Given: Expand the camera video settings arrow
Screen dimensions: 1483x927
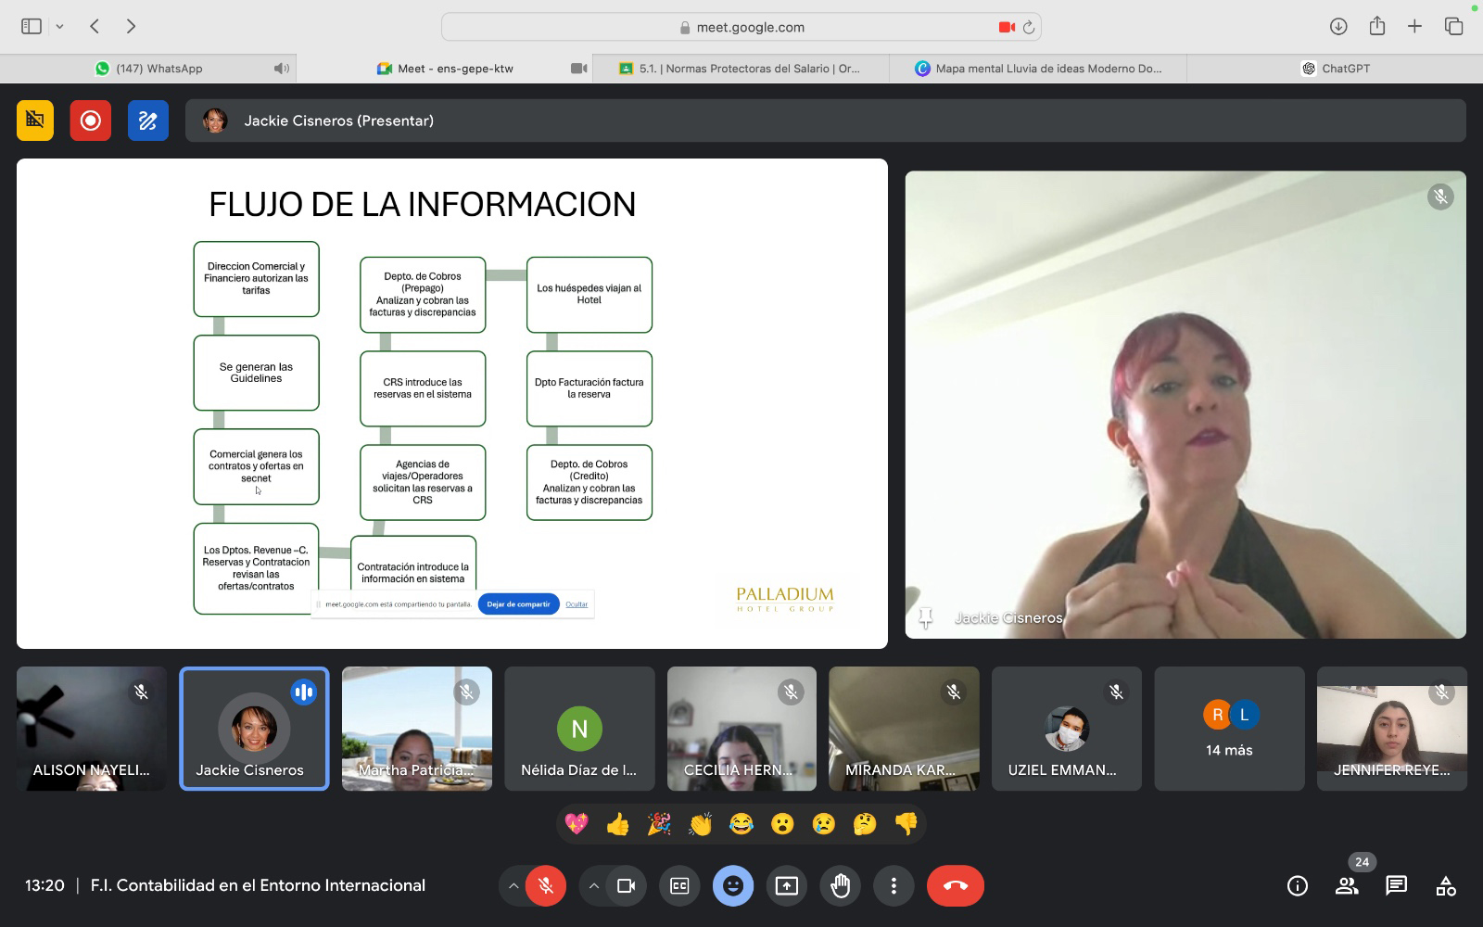Looking at the screenshot, I should [x=593, y=886].
